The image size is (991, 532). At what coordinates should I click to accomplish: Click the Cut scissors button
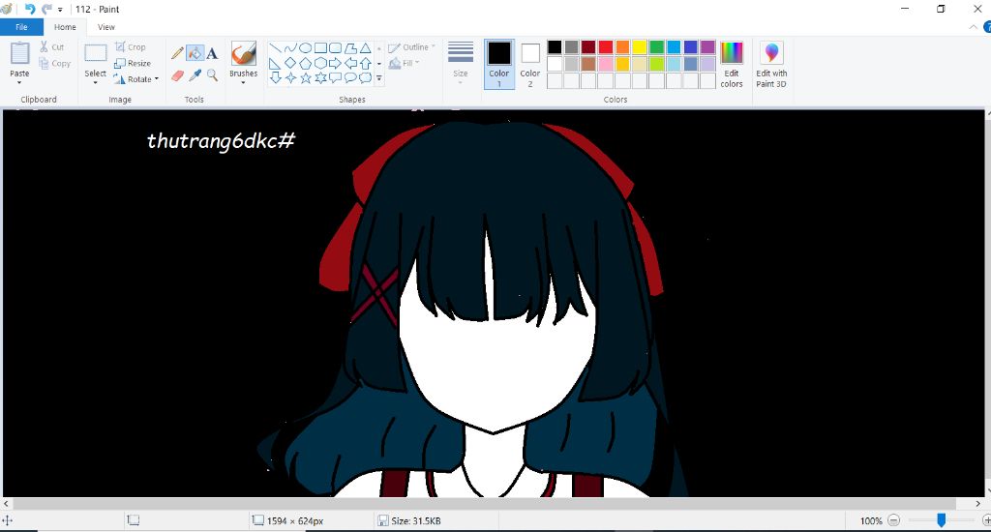click(52, 46)
